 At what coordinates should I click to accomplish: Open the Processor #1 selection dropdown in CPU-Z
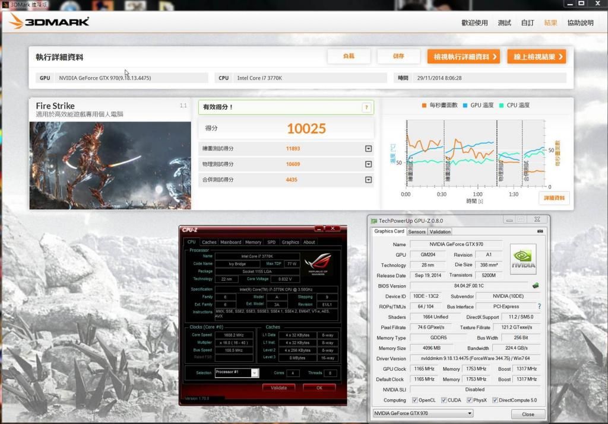coord(254,373)
